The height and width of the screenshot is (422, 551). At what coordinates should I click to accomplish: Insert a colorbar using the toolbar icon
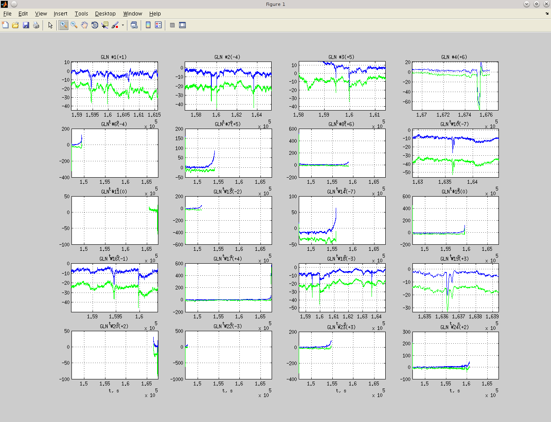point(148,25)
